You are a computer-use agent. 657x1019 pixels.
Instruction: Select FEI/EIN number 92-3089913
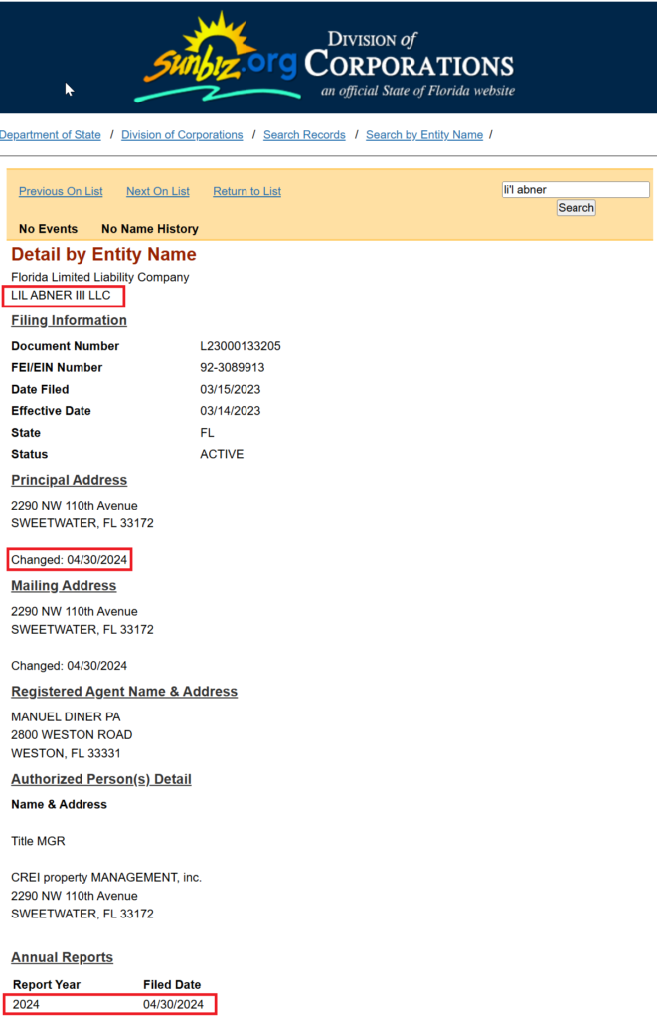233,368
